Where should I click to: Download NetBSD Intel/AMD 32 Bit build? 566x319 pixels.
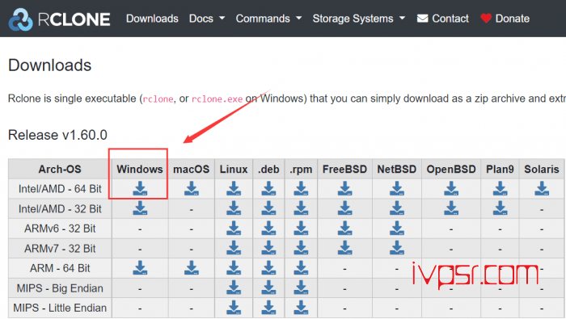click(397, 208)
